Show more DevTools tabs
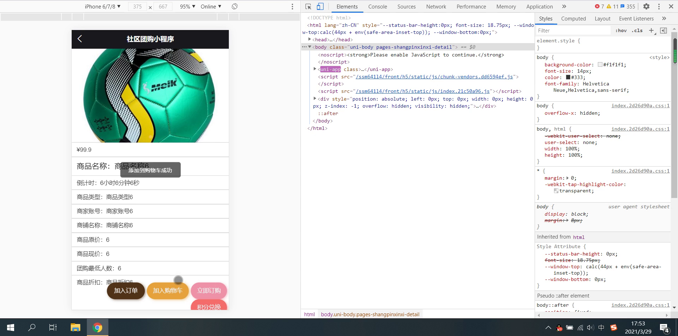 (x=564, y=6)
